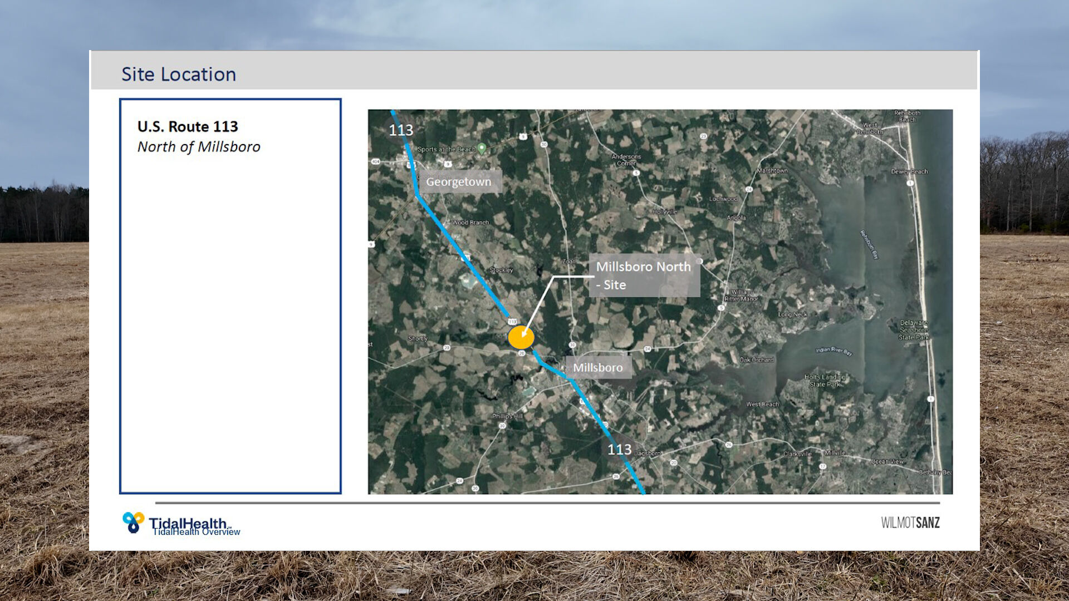Click the bottom 113 route label near Dagsboro
The height and width of the screenshot is (601, 1069).
619,450
